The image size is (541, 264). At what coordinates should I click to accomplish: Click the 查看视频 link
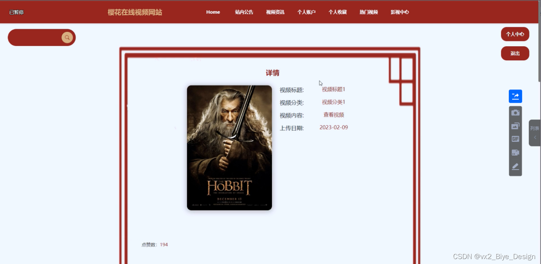tap(334, 115)
